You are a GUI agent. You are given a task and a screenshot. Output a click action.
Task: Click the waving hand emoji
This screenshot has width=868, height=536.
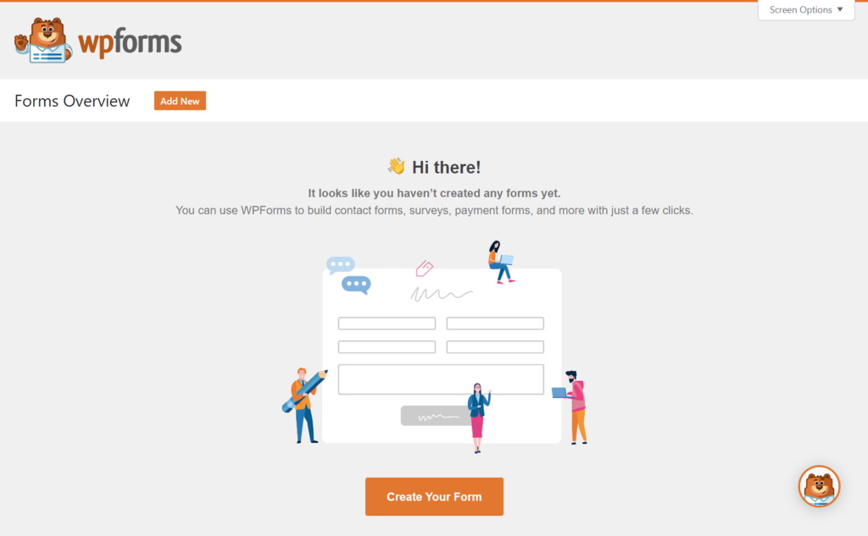[397, 166]
